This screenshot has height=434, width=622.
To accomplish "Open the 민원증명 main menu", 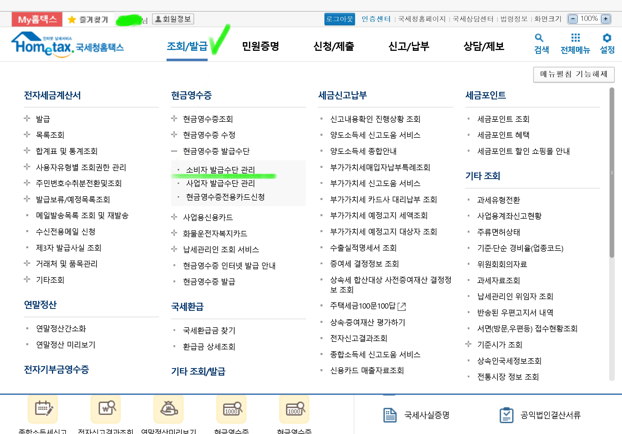I will click(x=260, y=46).
